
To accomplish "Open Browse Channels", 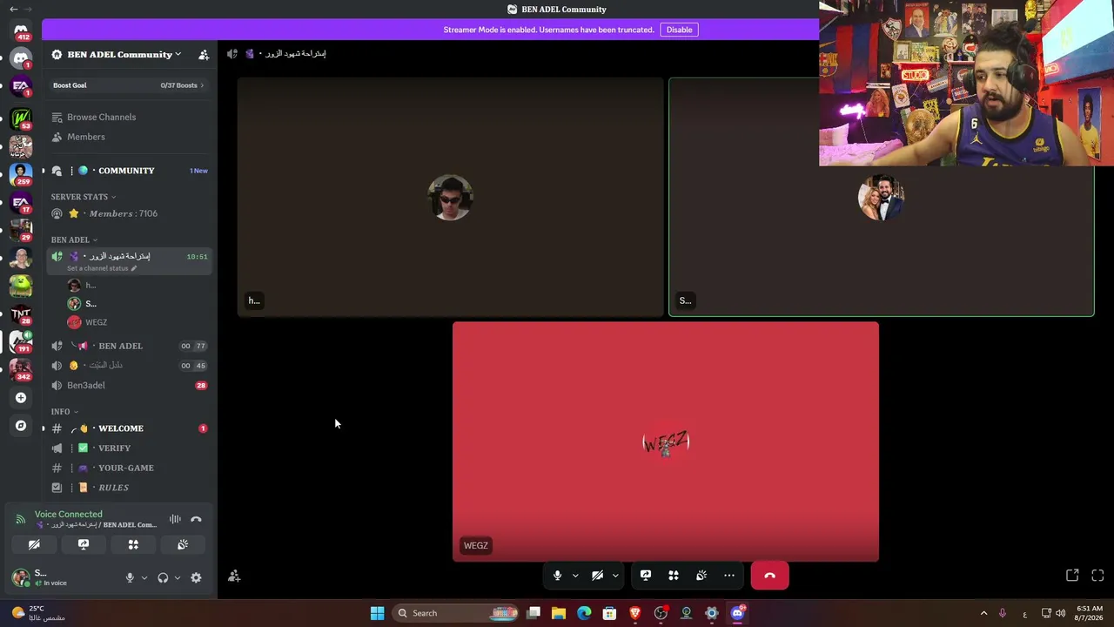I will click(x=129, y=118).
